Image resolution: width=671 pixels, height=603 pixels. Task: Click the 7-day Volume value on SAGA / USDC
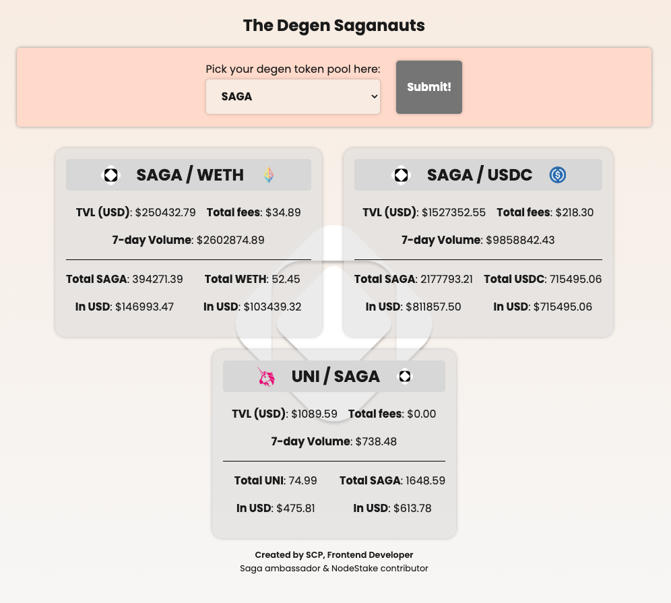520,240
